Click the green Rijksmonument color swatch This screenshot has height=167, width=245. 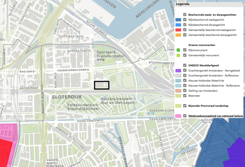[178, 50]
